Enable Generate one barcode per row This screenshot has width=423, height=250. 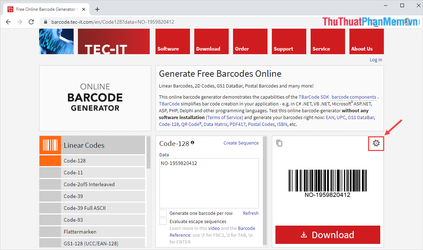click(163, 213)
